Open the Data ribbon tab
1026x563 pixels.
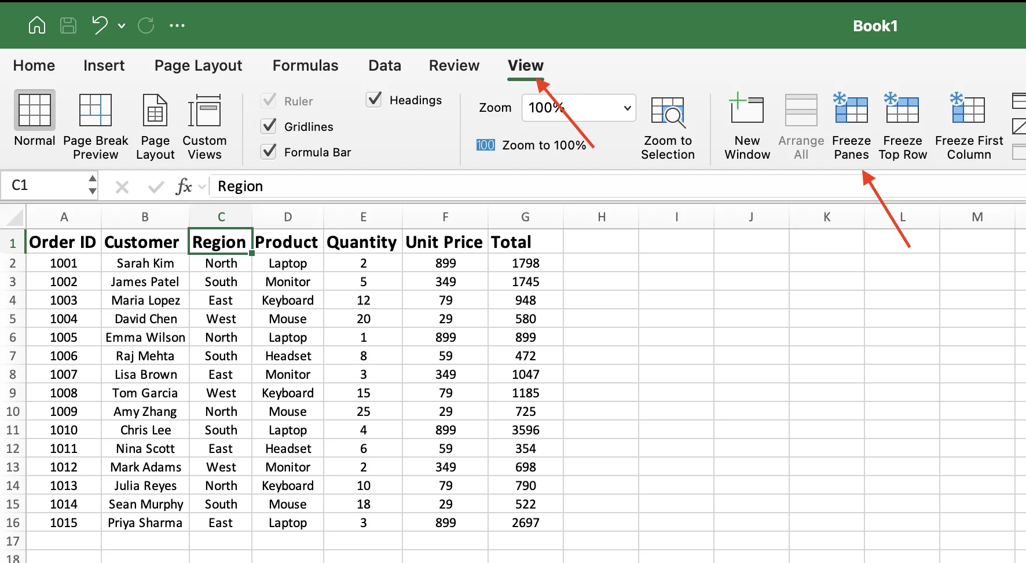(384, 65)
